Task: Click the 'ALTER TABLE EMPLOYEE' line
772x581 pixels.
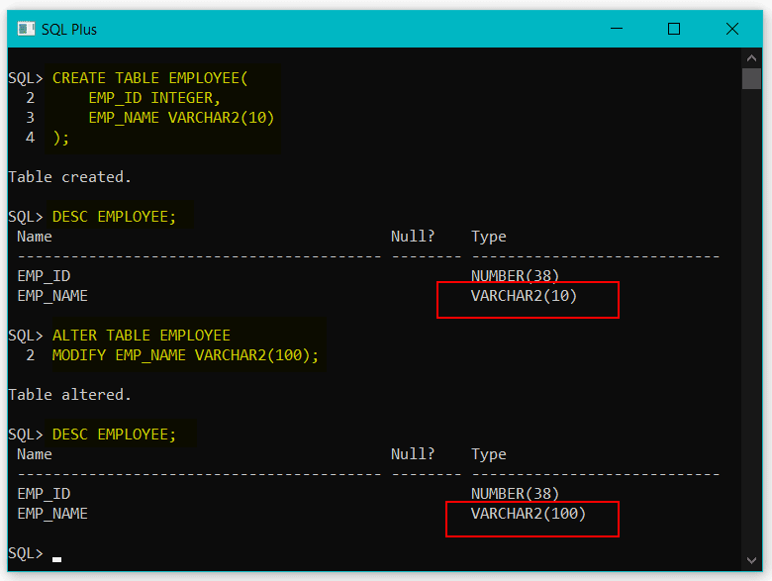Action: pos(142,336)
